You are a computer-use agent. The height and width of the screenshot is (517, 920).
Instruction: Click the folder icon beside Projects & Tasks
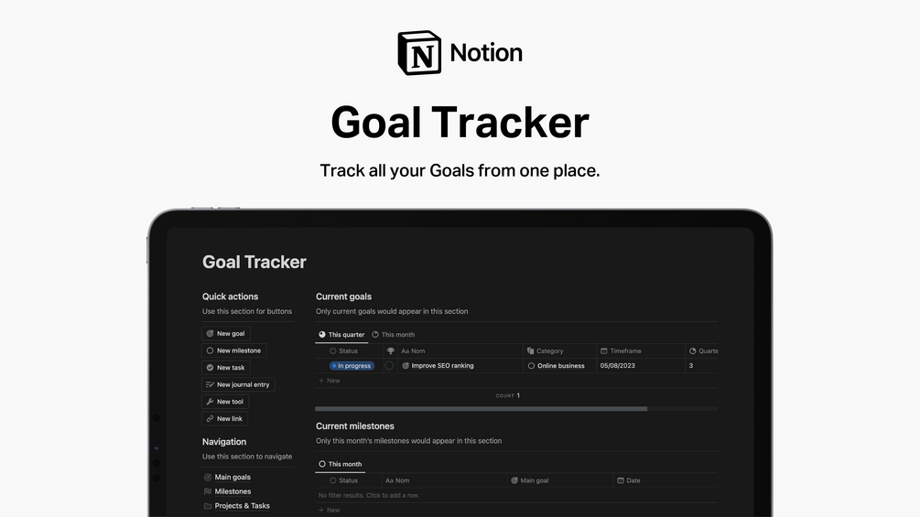(207, 506)
